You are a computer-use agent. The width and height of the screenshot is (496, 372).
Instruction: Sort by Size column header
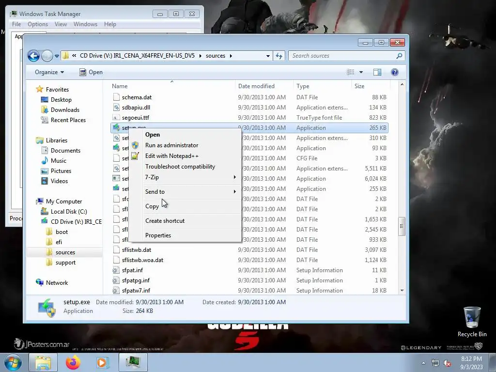pos(359,86)
